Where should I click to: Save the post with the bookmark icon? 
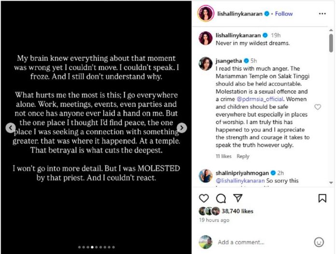pos(322,198)
